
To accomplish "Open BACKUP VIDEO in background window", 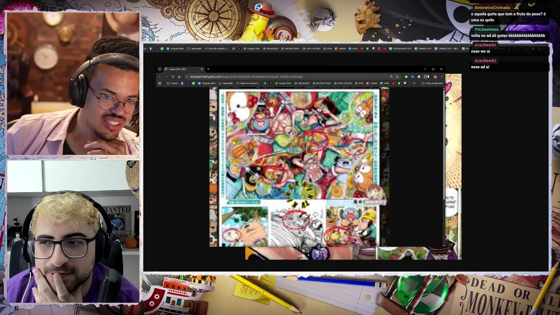I will (290, 49).
